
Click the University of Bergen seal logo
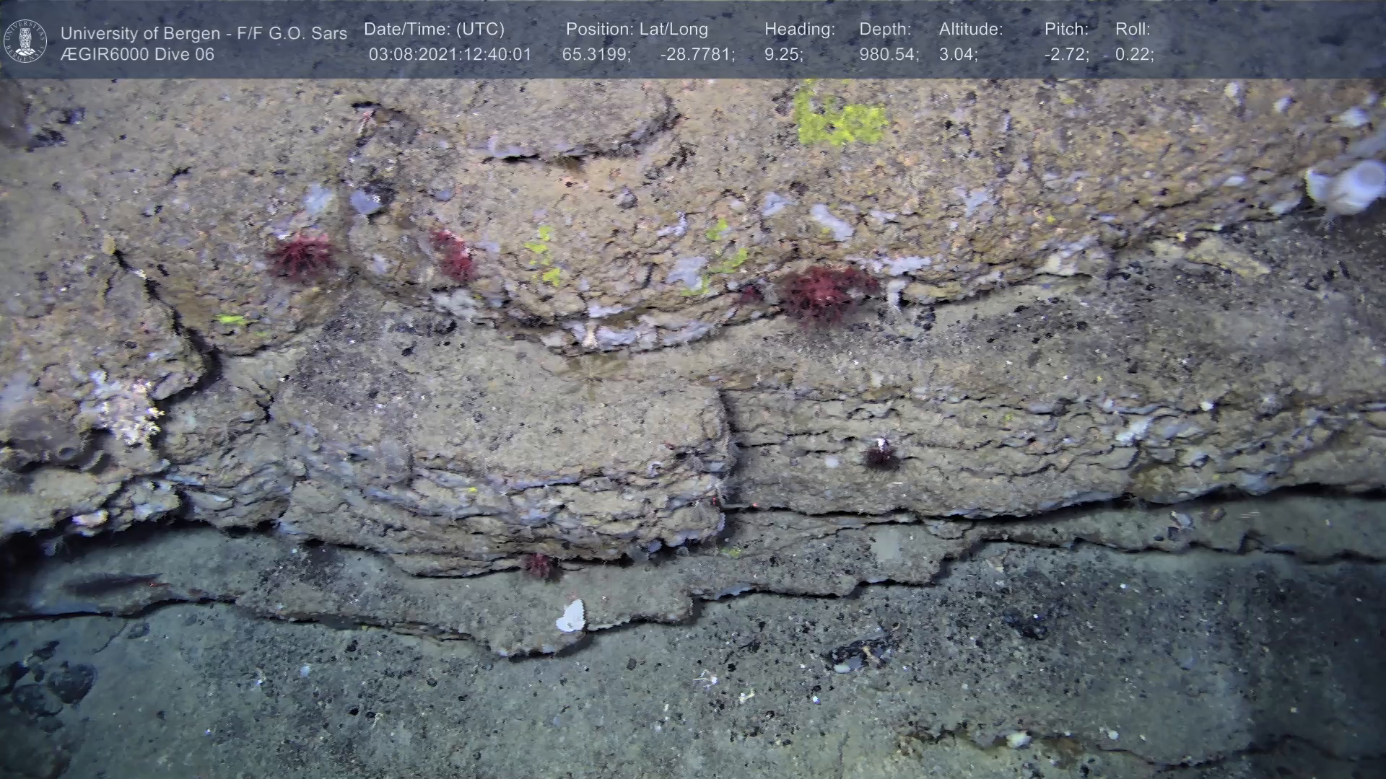click(25, 40)
